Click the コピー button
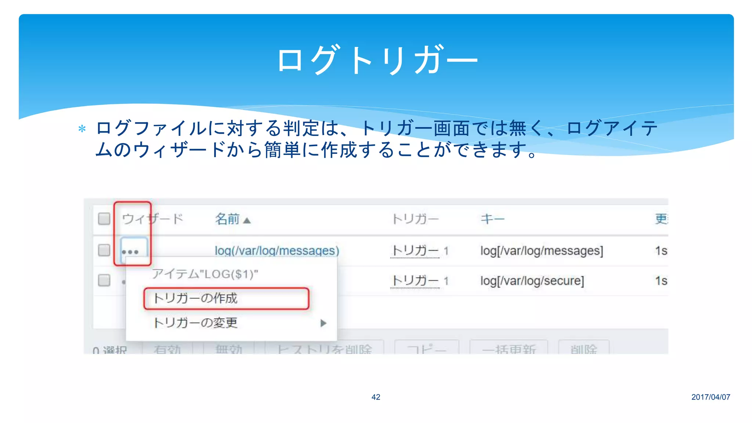The height and width of the screenshot is (423, 752). 427,347
